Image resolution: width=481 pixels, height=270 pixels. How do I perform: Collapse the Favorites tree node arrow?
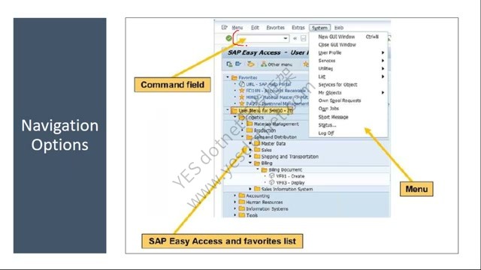click(228, 77)
